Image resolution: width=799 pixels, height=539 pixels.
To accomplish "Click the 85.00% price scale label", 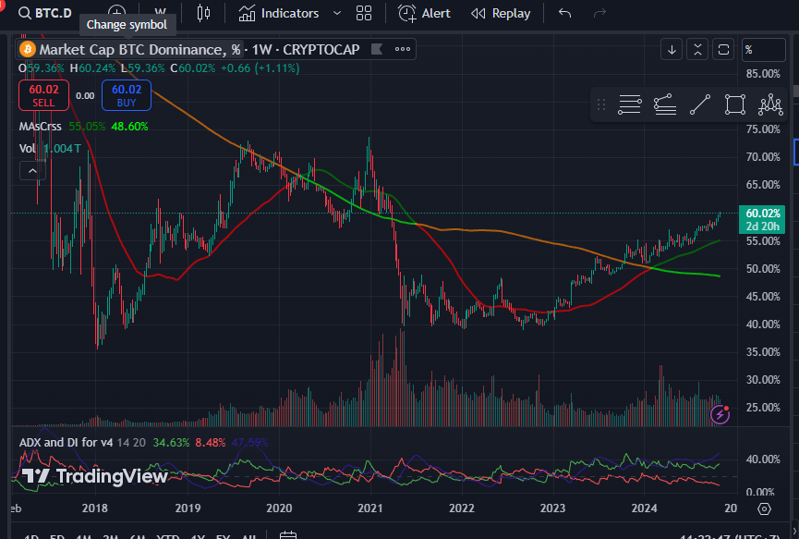I will tap(763, 74).
